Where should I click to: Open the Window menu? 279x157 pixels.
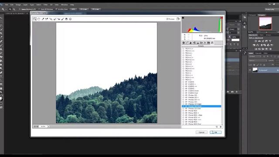(64, 5)
